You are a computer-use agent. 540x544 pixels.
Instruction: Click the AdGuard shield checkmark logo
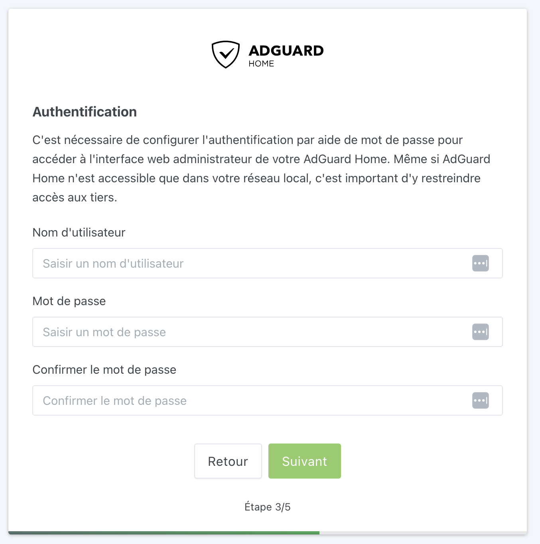click(226, 54)
